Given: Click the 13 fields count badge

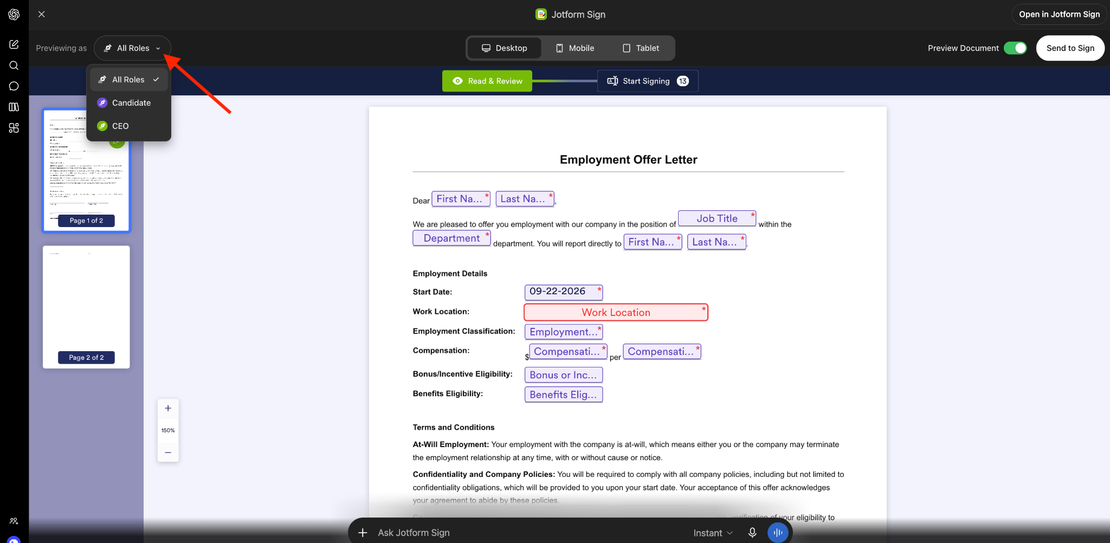Looking at the screenshot, I should pos(683,81).
